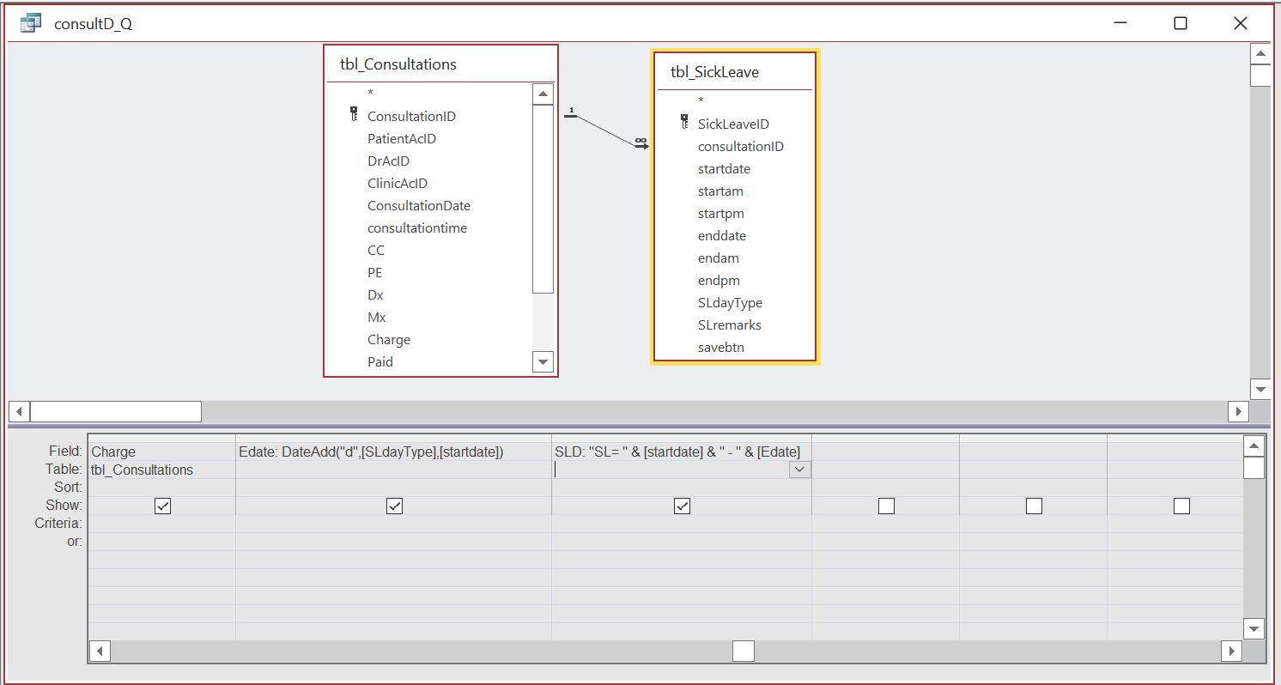Click up arrow of the diagram pane vertical scrollbar
Screen dimensions: 1281x685
1260,55
